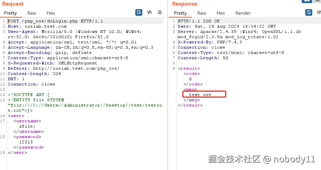Click the Host: xxelab.test.com header
This screenshot has height=170, width=321.
(x=37, y=26)
